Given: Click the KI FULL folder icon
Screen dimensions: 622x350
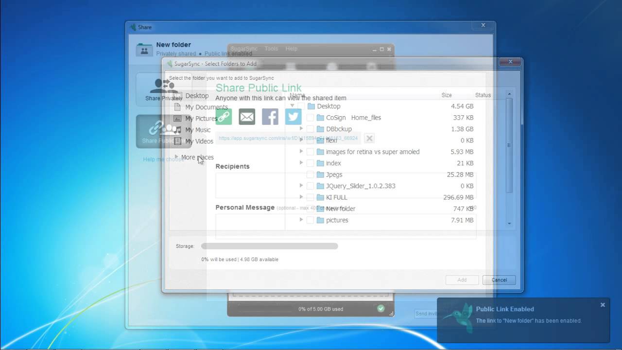Looking at the screenshot, I should coord(320,197).
